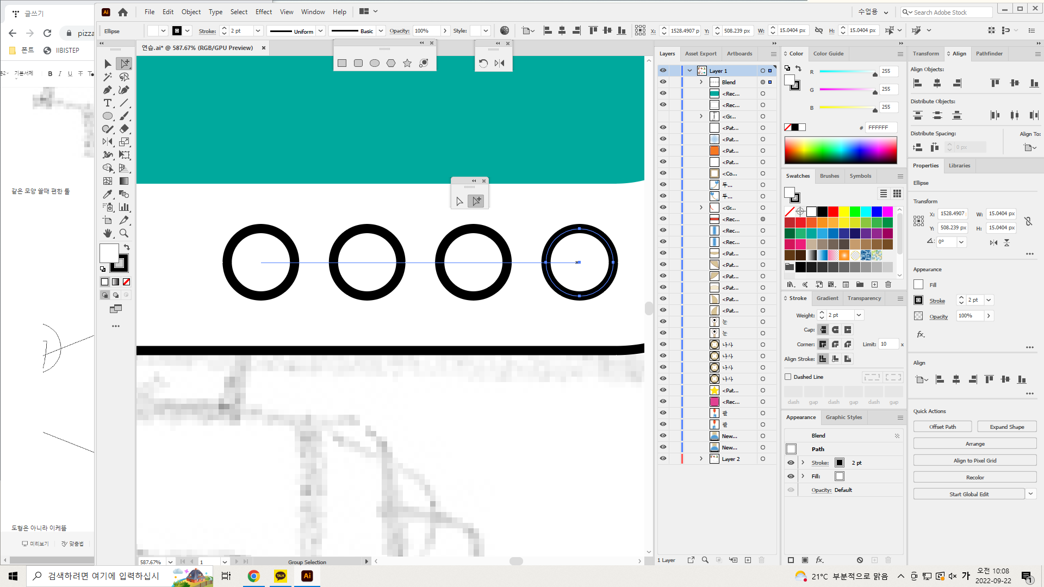
Task: Click the Align to Pixel Grid button
Action: (975, 460)
